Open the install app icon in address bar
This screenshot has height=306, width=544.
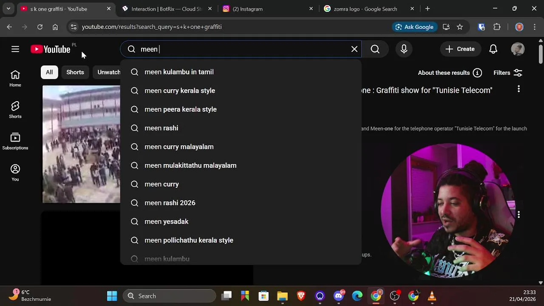click(x=446, y=27)
